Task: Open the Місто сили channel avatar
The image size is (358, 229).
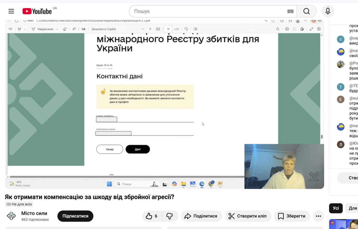Action: click(x=11, y=216)
